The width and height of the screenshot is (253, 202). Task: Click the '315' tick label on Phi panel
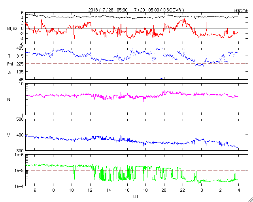(20, 56)
